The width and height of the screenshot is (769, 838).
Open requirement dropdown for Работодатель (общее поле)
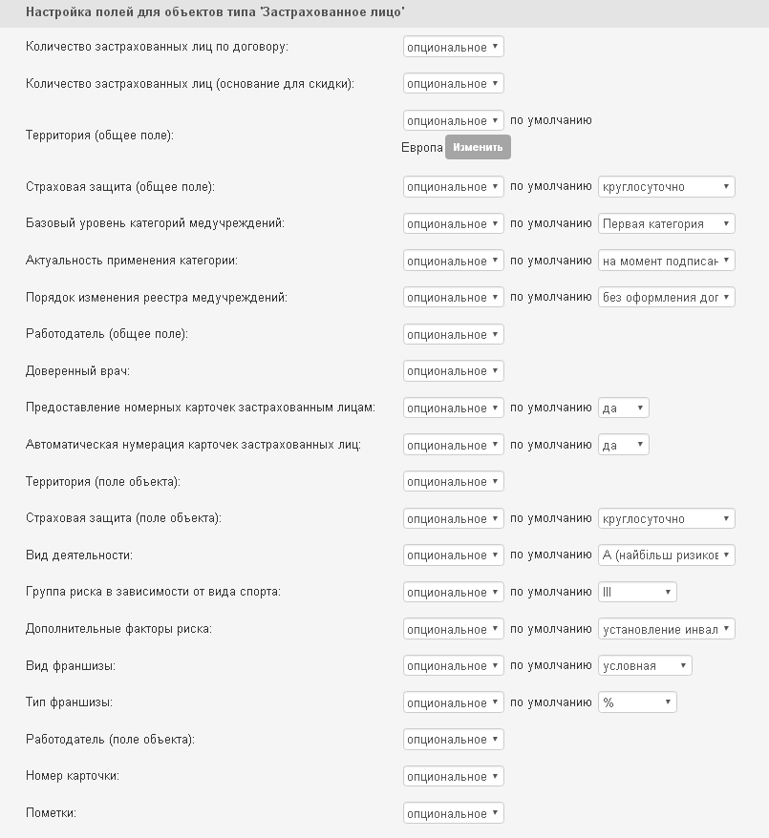coord(453,335)
